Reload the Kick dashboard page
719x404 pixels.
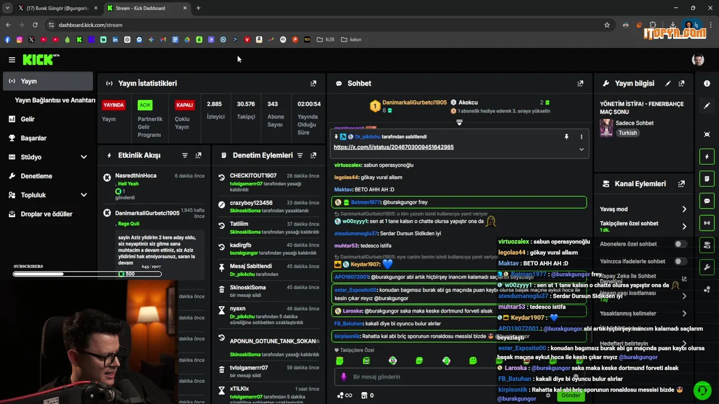pyautogui.click(x=35, y=25)
